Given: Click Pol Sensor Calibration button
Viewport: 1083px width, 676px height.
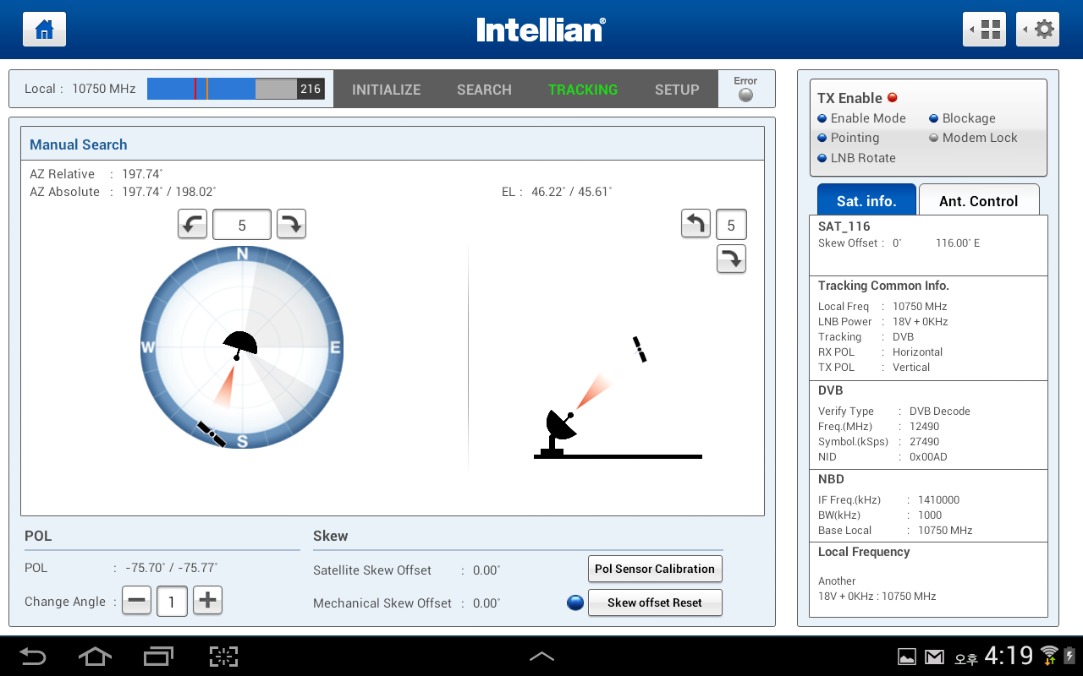Looking at the screenshot, I should [x=655, y=569].
